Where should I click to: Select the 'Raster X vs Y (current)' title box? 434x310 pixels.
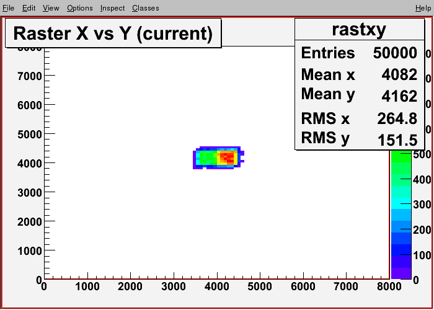(x=113, y=33)
